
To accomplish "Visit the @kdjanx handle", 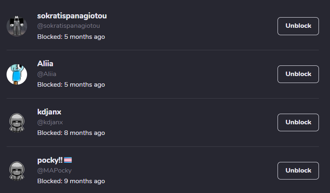I will point(50,122).
